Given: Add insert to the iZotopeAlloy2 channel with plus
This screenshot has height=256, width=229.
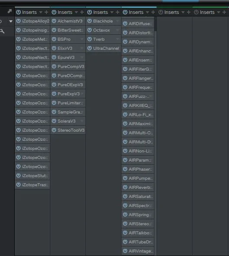Looking at the screenshot, I should pos(46,12).
